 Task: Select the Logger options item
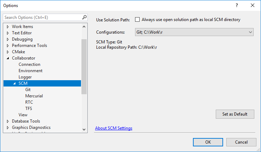[25, 77]
